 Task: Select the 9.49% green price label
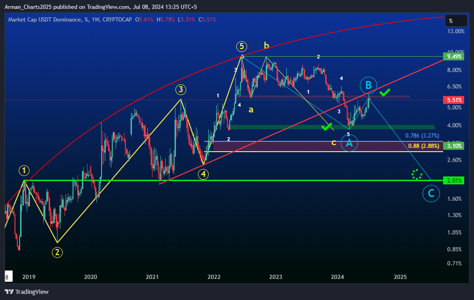click(453, 57)
